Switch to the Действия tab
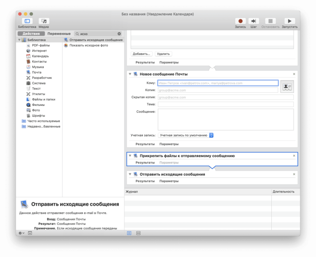This screenshot has height=257, width=316. 31,34
